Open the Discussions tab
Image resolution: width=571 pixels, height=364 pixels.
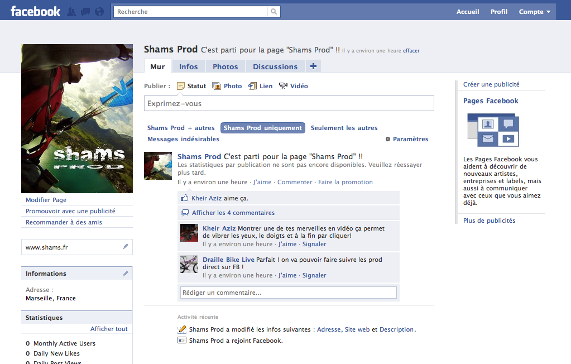[x=275, y=66]
